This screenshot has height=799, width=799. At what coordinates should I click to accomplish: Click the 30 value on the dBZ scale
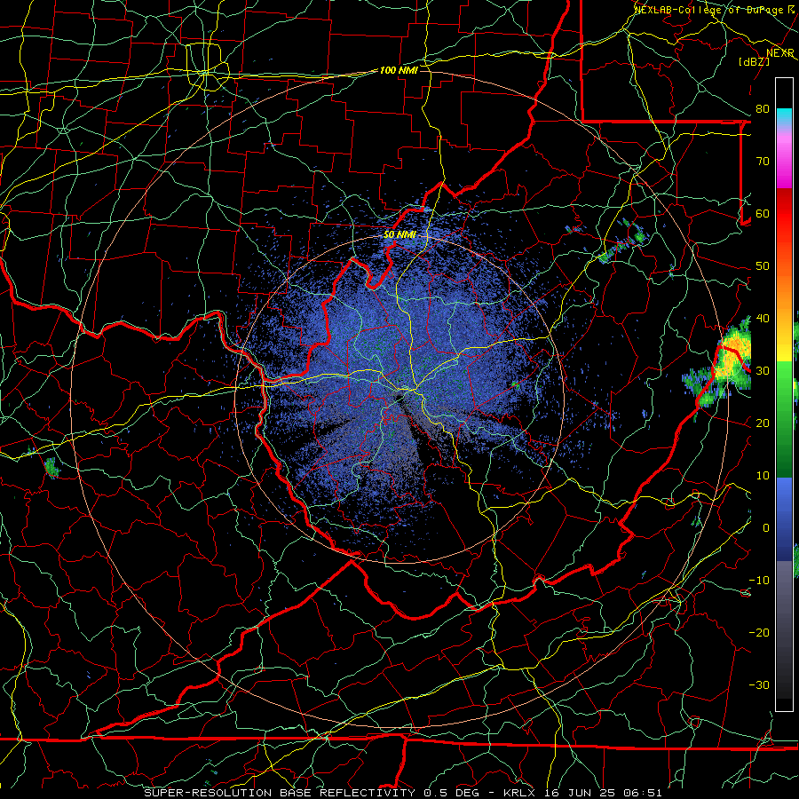(763, 371)
